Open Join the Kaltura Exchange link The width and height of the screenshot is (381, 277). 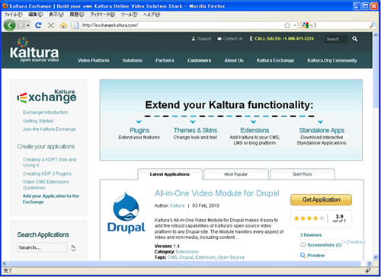50,129
